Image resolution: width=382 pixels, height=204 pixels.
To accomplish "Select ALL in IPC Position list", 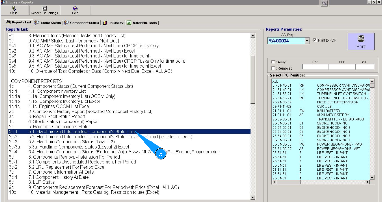I will click(x=275, y=81).
